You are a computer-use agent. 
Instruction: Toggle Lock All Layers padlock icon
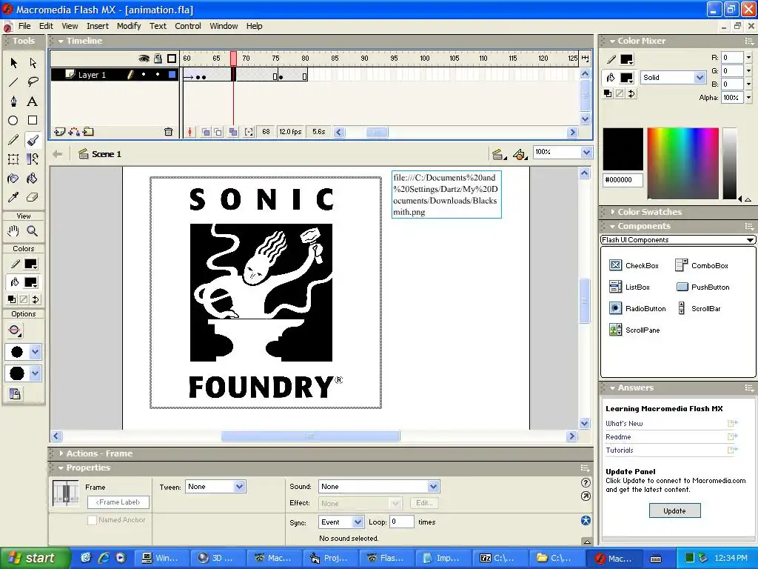tap(158, 59)
